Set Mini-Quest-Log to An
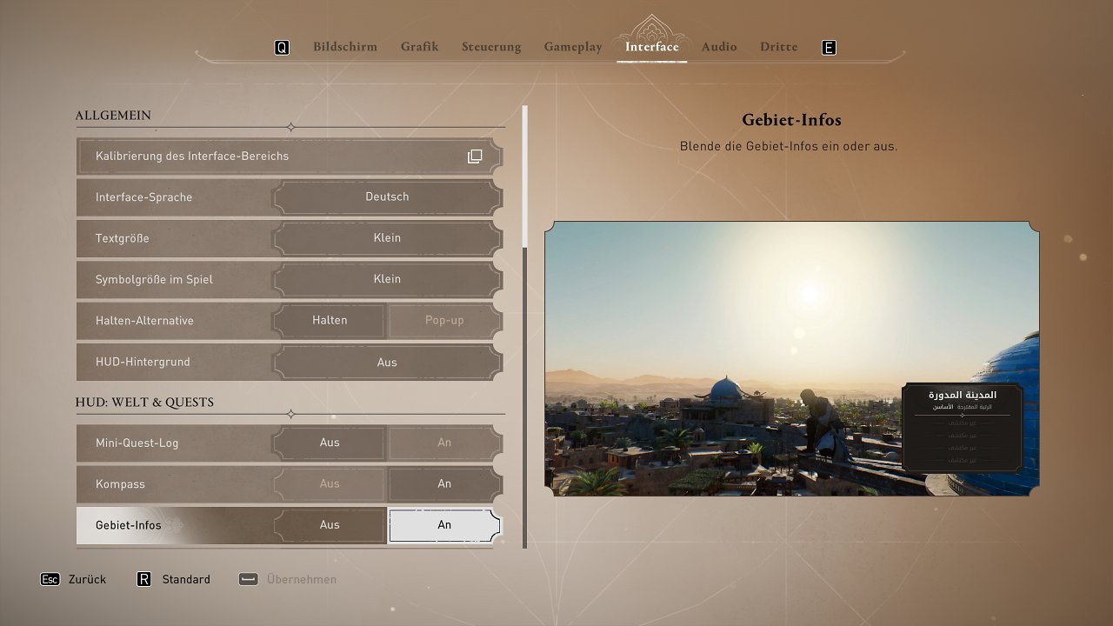Screen dimensions: 1113x626 [444, 443]
